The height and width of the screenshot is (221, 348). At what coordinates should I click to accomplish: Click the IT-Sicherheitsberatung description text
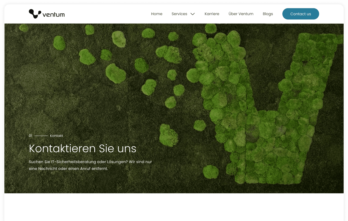90,165
